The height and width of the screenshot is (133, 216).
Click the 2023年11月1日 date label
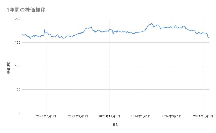[109, 116]
